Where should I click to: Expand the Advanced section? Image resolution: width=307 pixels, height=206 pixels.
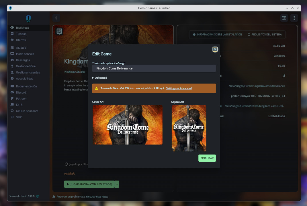pos(100,78)
